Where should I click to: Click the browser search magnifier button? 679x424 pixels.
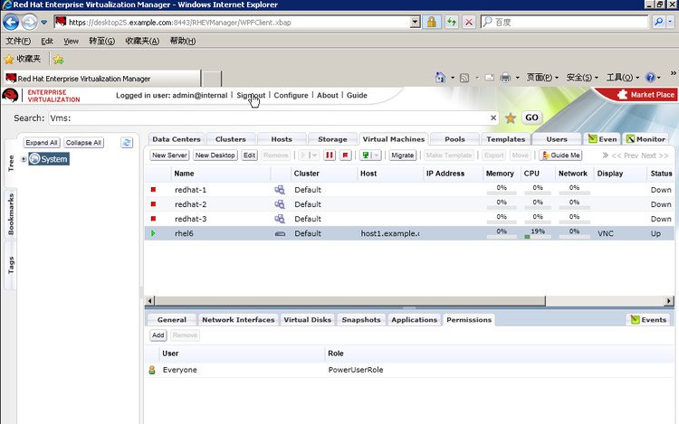click(659, 22)
